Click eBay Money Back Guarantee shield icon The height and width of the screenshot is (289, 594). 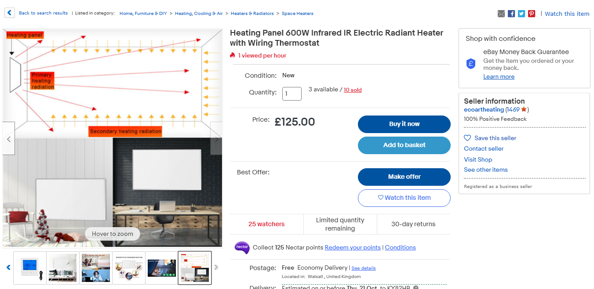coord(471,64)
